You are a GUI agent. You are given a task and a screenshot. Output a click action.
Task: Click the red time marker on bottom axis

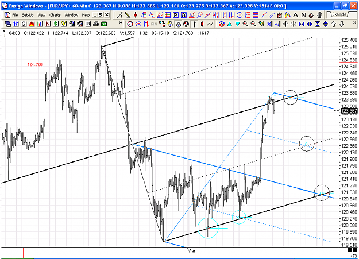[23, 253]
